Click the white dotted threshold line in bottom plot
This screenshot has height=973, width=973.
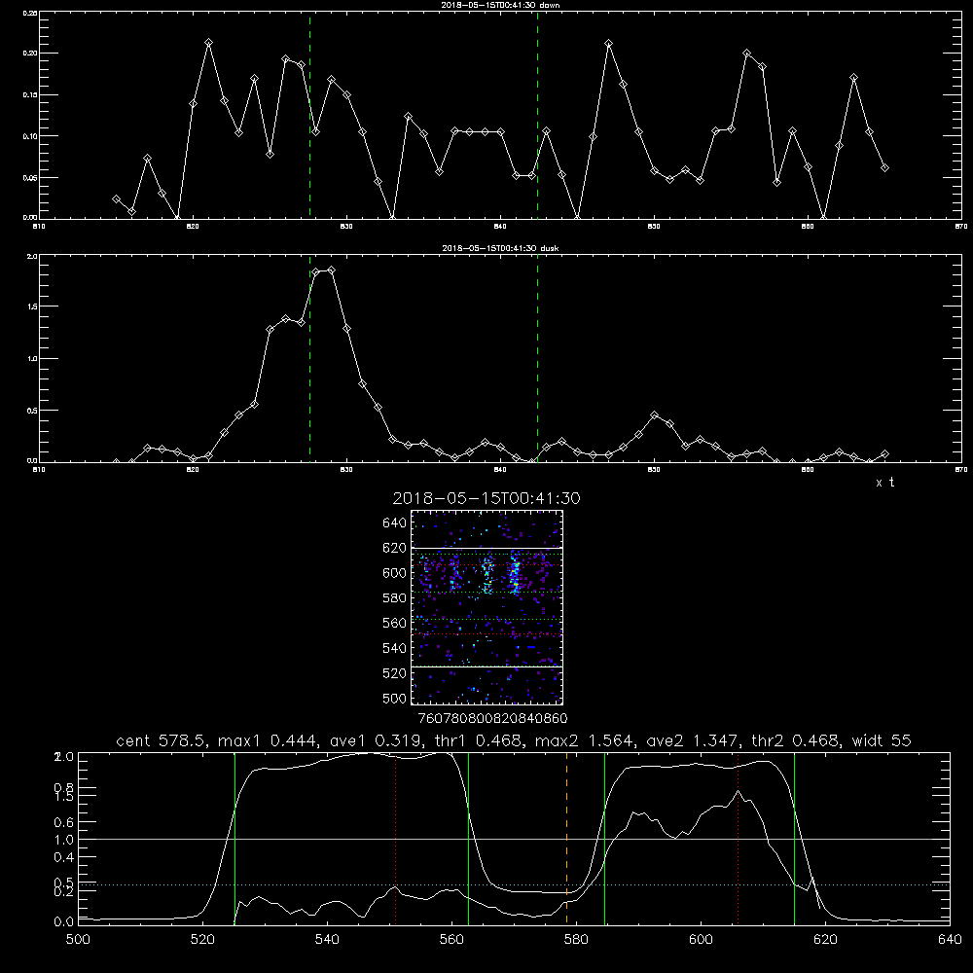click(514, 884)
